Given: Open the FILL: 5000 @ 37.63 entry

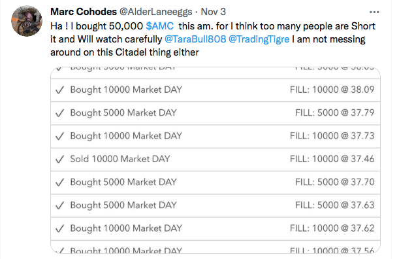Looking at the screenshot, I should 334,205.
